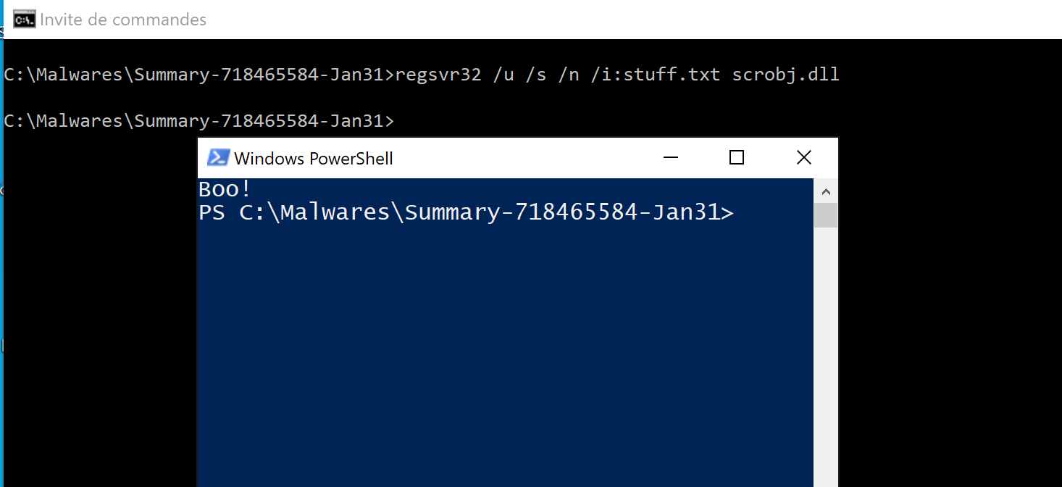Image resolution: width=1062 pixels, height=487 pixels.
Task: Click the PS C:\Malwares prompt line in PowerShell
Action: point(466,212)
